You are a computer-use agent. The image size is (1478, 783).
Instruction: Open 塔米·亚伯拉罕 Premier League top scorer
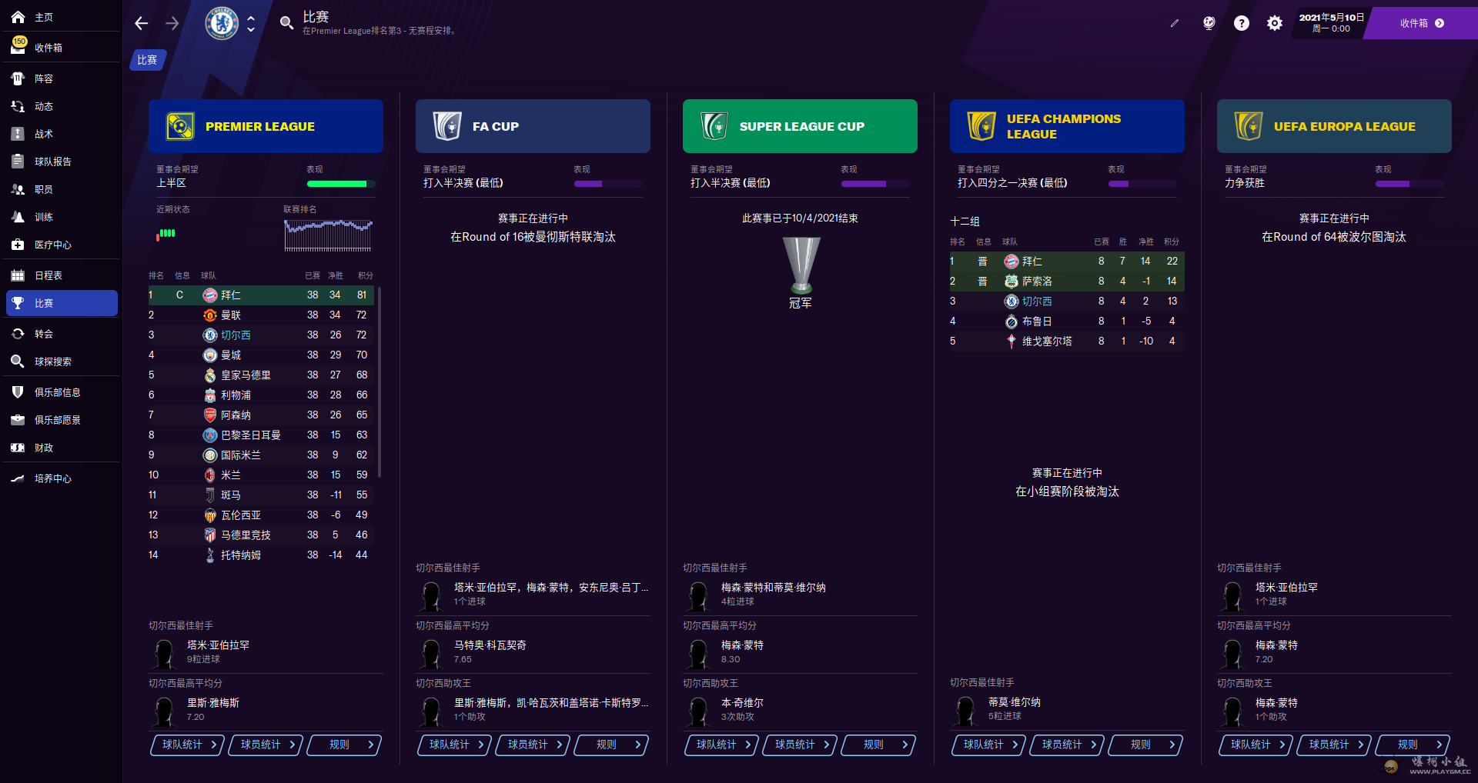(219, 645)
